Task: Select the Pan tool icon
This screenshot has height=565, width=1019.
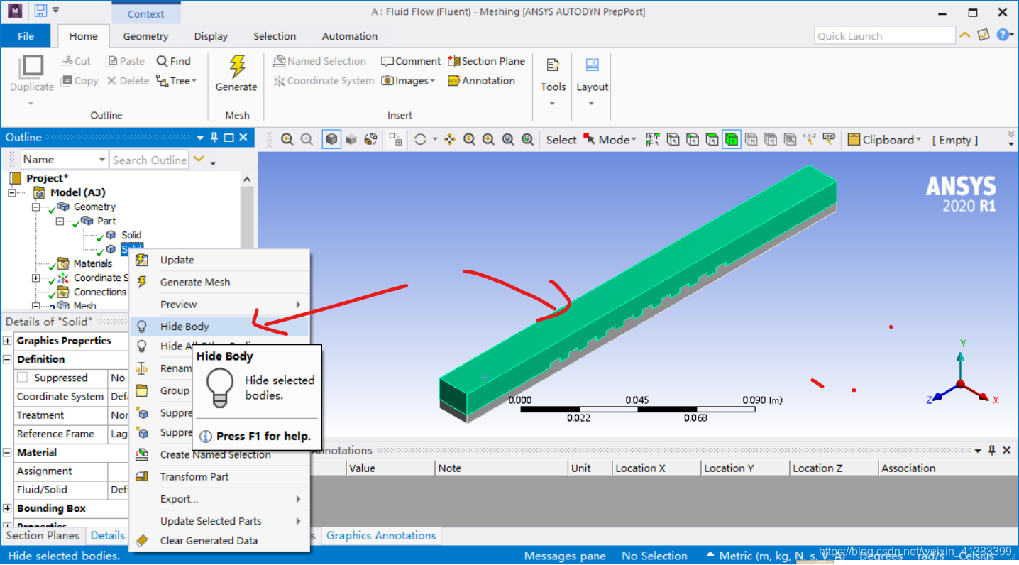Action: pos(449,140)
